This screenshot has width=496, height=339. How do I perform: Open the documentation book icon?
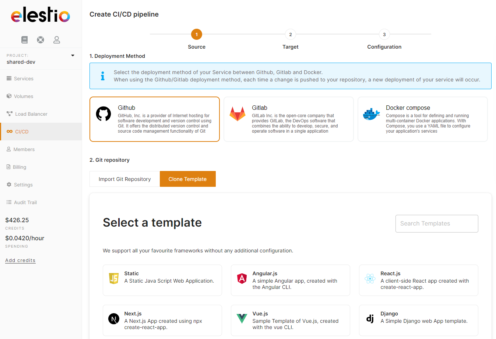[25, 40]
